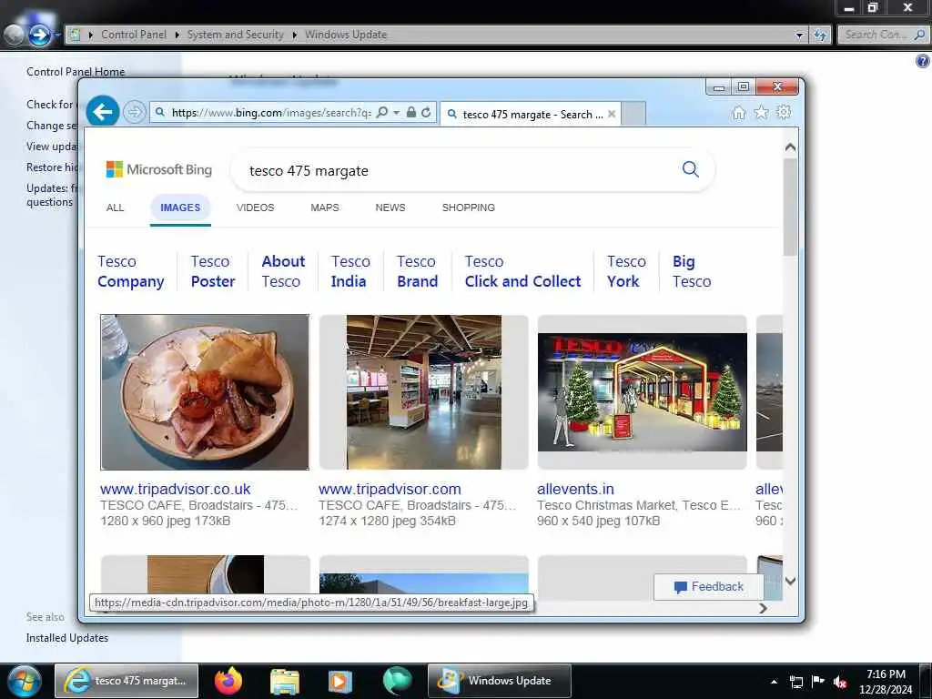
Task: Open the SHOPPING tab
Action: coord(469,208)
